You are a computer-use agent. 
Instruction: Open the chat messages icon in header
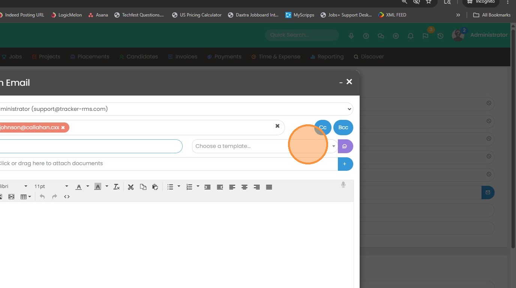coord(381,36)
